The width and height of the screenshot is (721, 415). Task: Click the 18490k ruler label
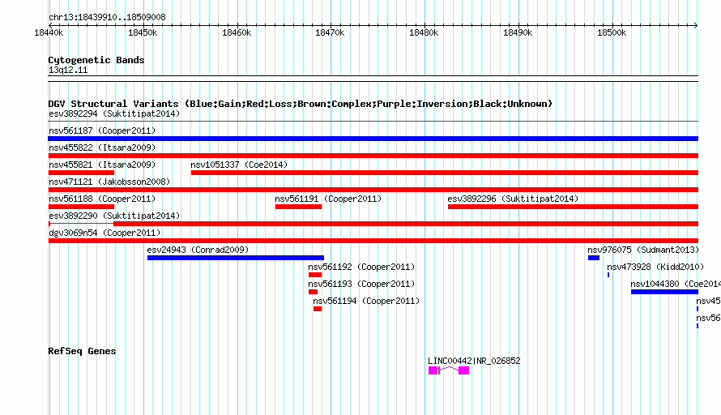point(518,32)
